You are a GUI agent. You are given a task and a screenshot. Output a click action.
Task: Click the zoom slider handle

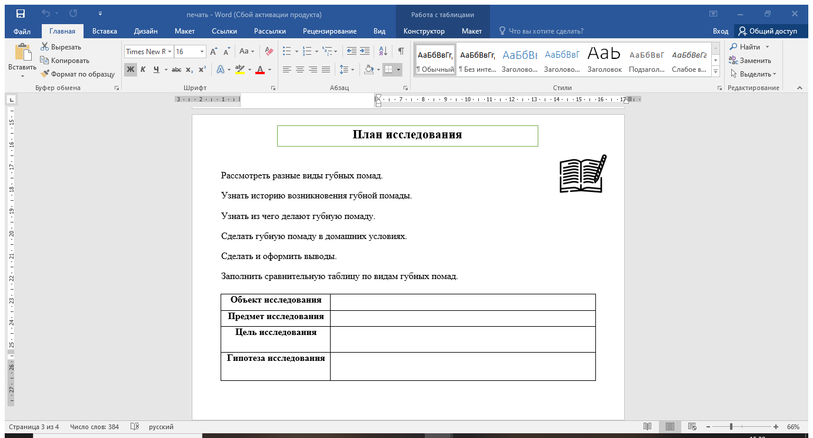[731, 427]
